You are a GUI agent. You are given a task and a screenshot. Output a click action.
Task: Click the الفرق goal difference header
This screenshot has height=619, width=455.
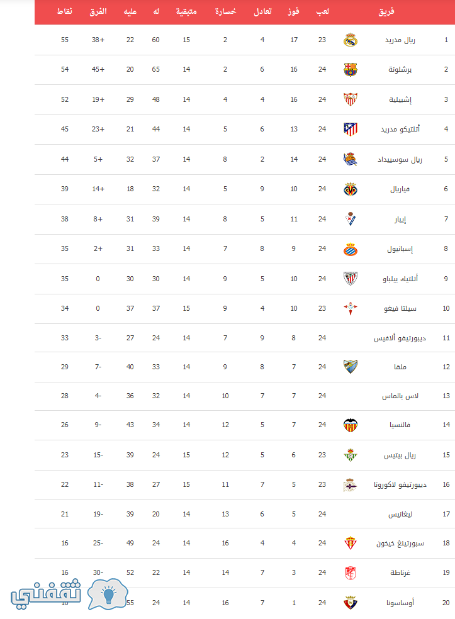(98, 11)
